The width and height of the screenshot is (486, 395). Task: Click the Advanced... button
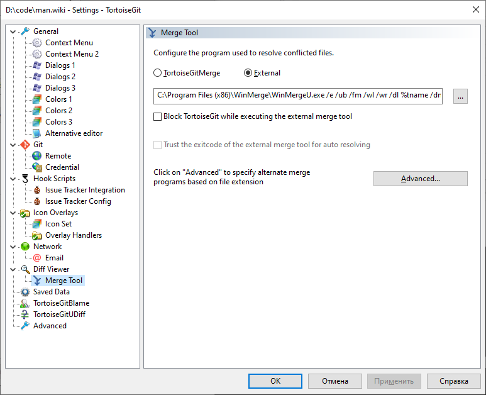[x=420, y=179]
